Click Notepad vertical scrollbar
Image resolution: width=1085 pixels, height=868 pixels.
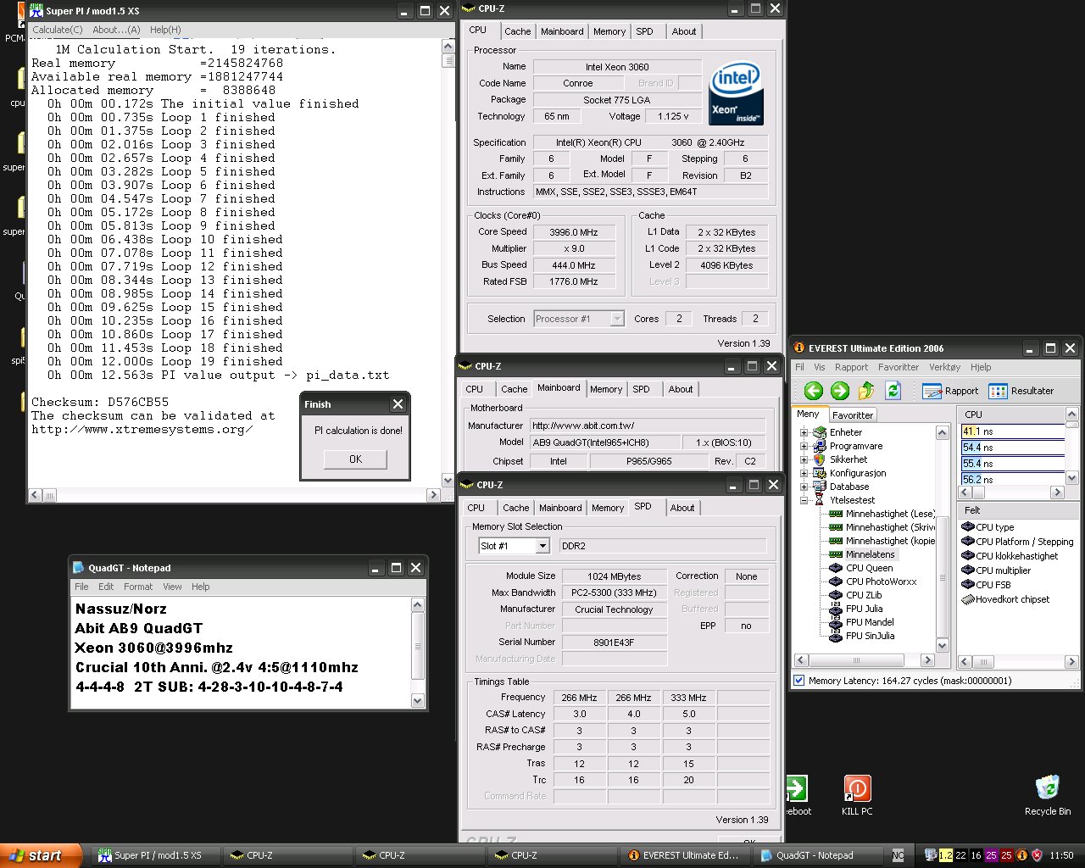[x=417, y=653]
